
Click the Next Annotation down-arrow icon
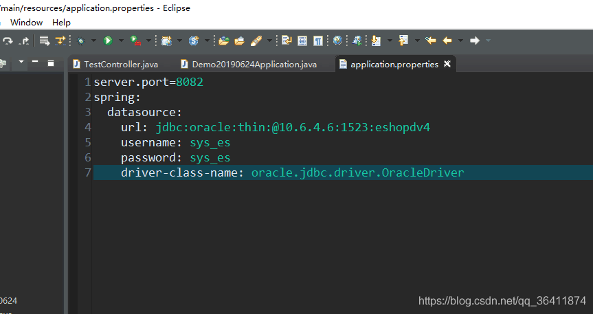click(x=376, y=41)
